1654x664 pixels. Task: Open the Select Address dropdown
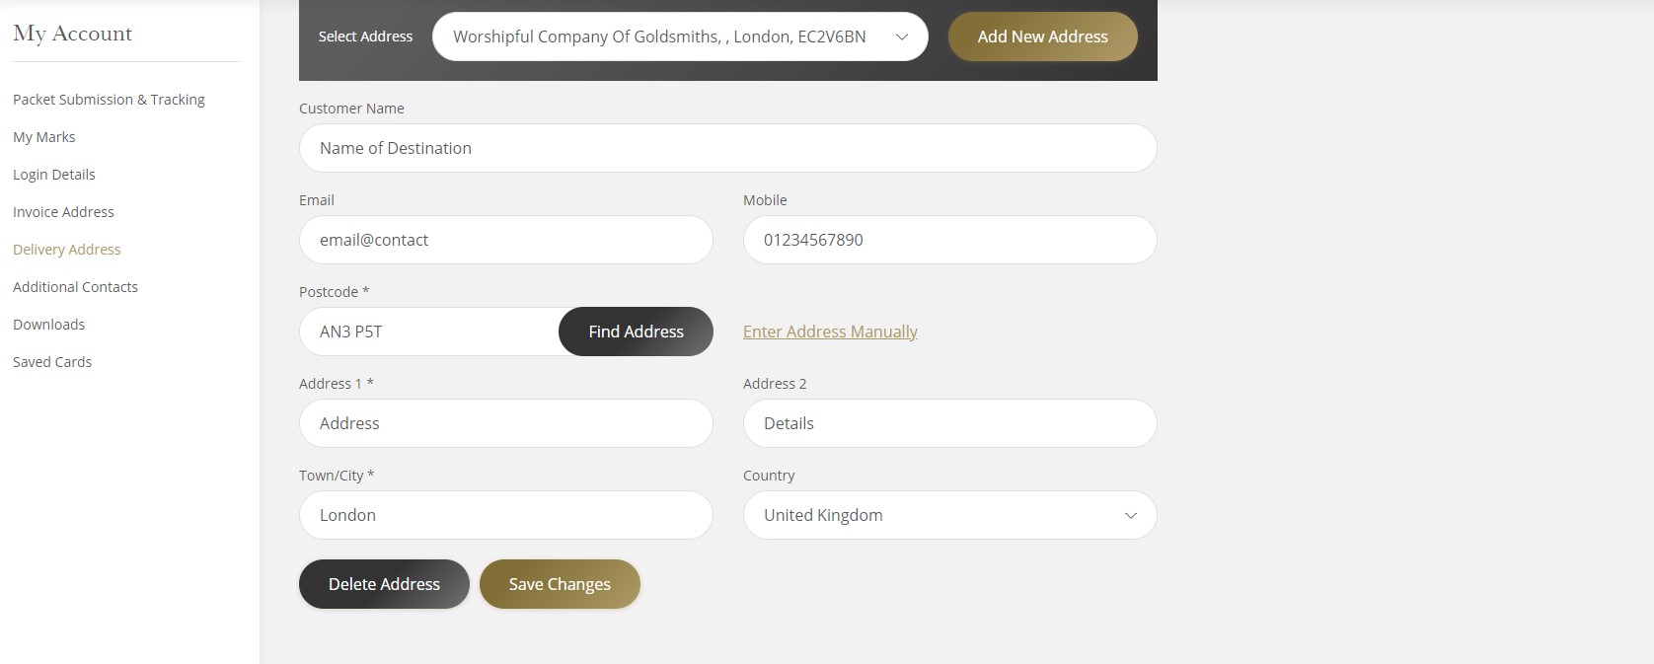(x=679, y=37)
